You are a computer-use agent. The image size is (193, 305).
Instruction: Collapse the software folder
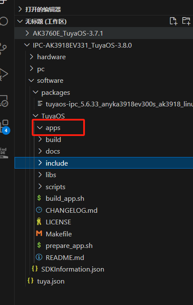(104, 81)
